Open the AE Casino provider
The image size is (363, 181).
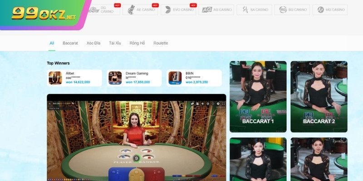[140, 10]
